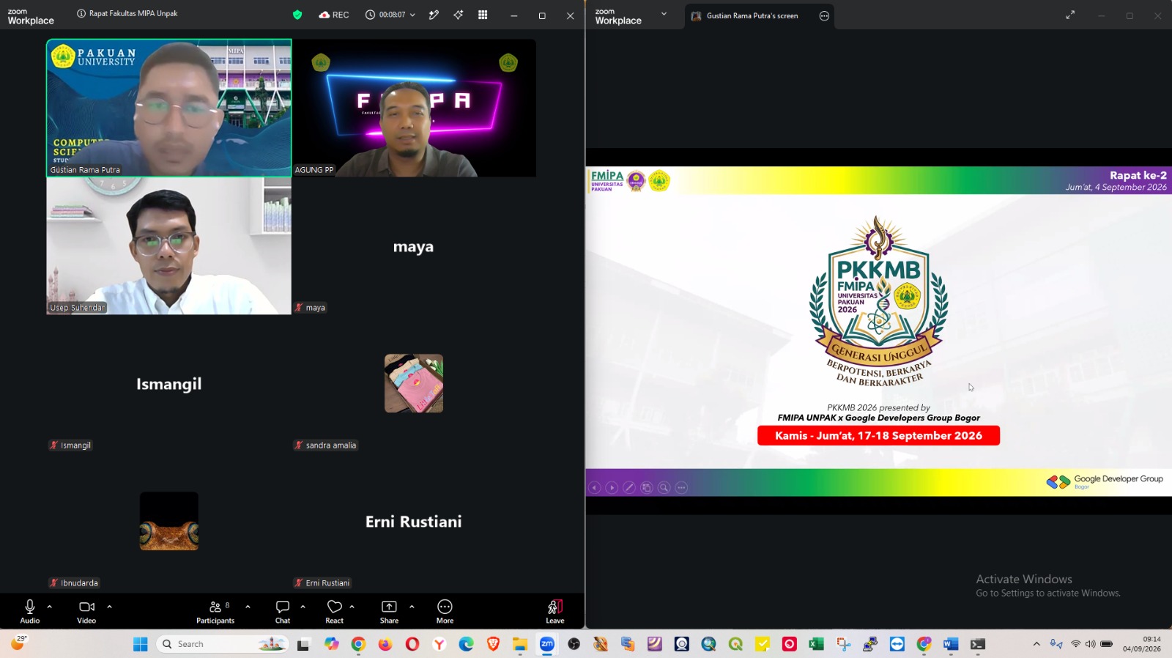Open File Explorer from the taskbar

click(x=520, y=644)
